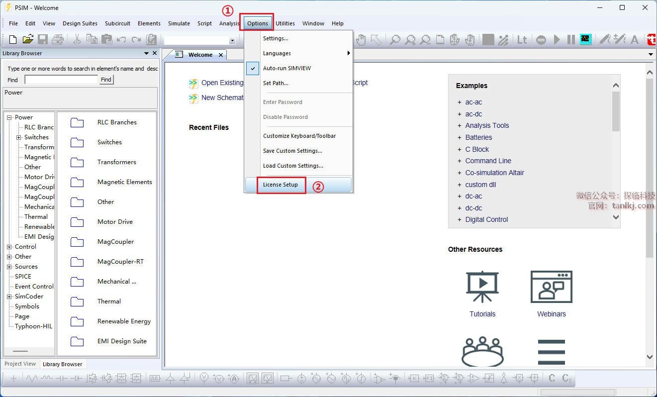Screen dimensions: 657x397
Task: Choose License Setup from Options menu
Action: (298, 185)
